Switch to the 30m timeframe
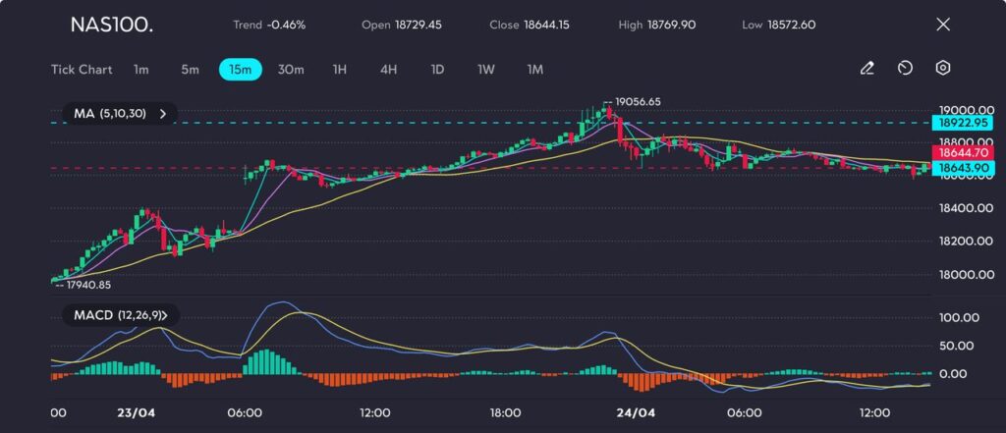 pos(291,70)
